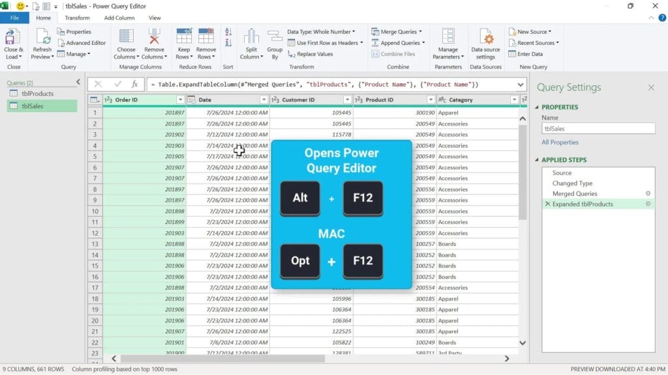
Task: Click the Manage Parameters icon
Action: (448, 38)
